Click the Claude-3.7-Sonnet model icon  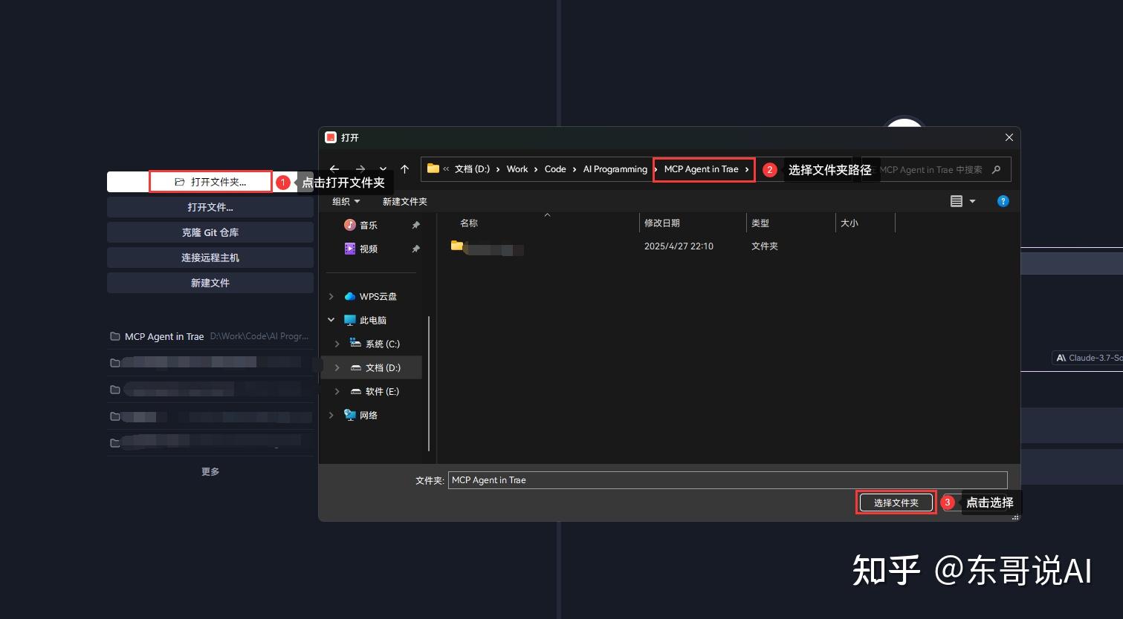(1061, 358)
